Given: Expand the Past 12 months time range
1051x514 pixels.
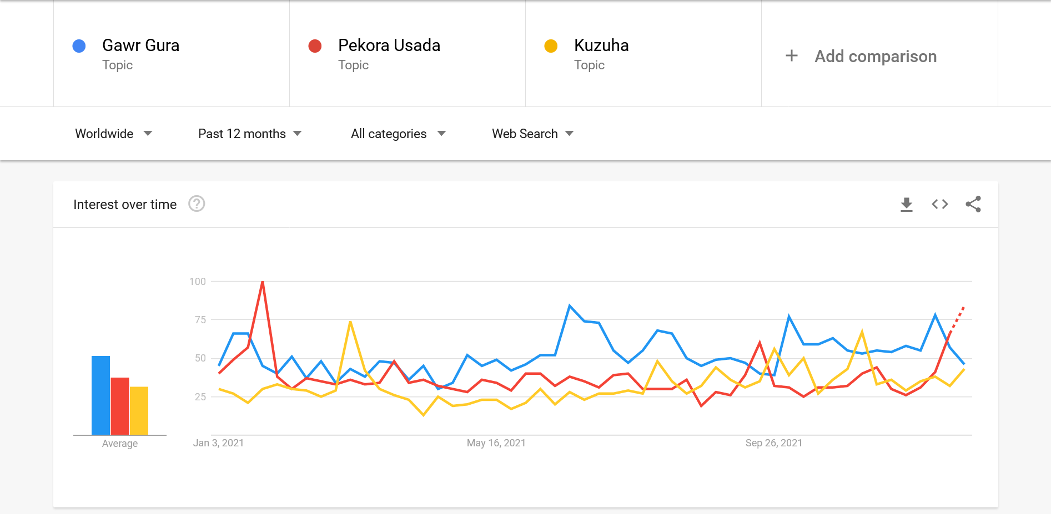Looking at the screenshot, I should (x=250, y=134).
